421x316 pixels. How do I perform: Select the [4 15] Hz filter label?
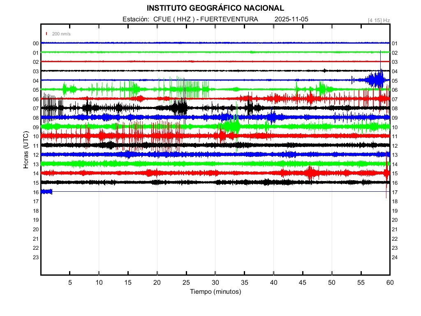point(379,20)
